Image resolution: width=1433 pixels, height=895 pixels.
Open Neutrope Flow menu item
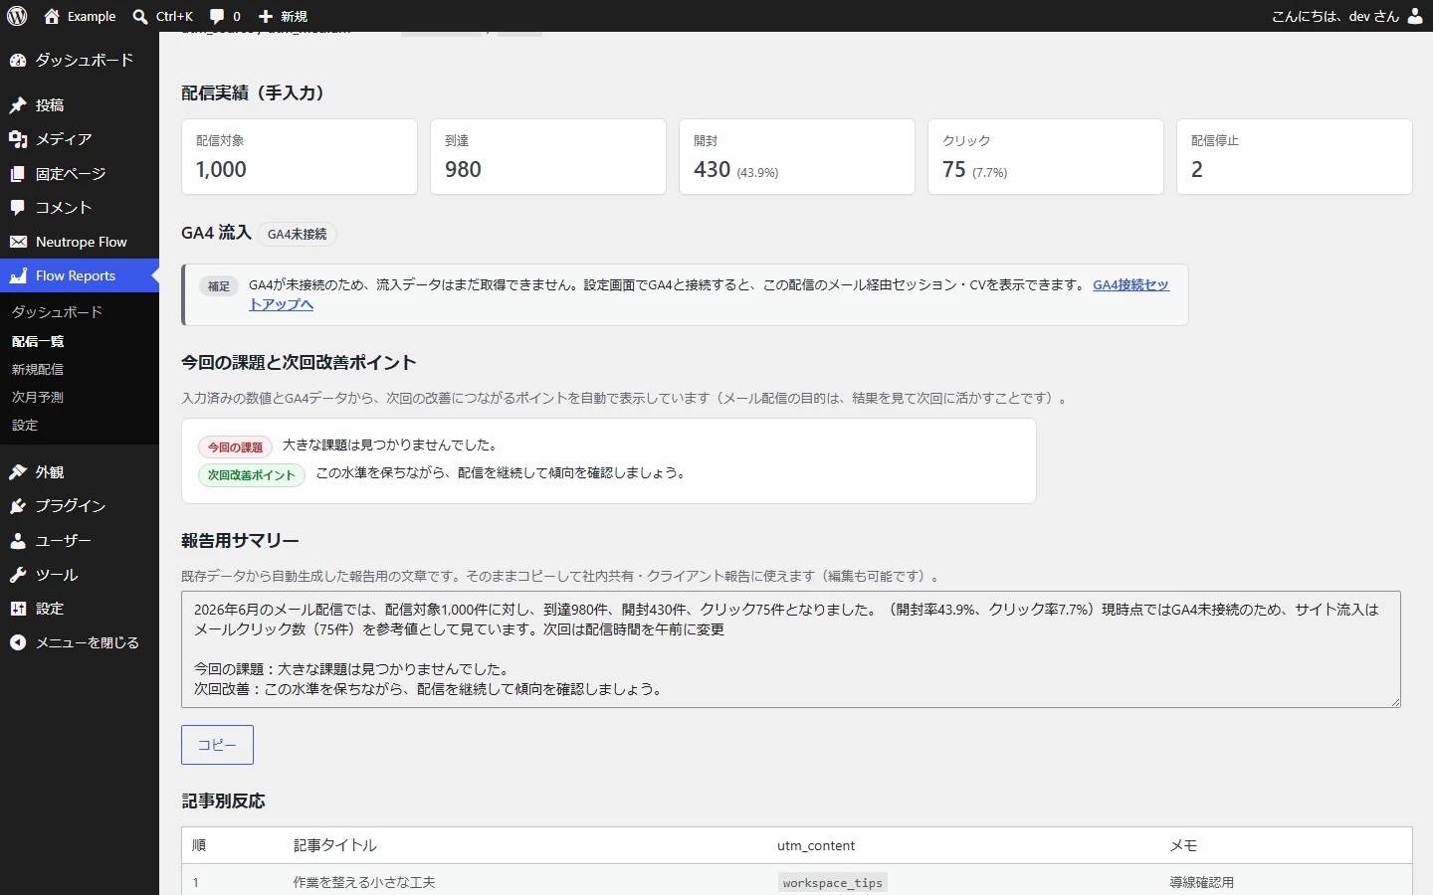(80, 242)
